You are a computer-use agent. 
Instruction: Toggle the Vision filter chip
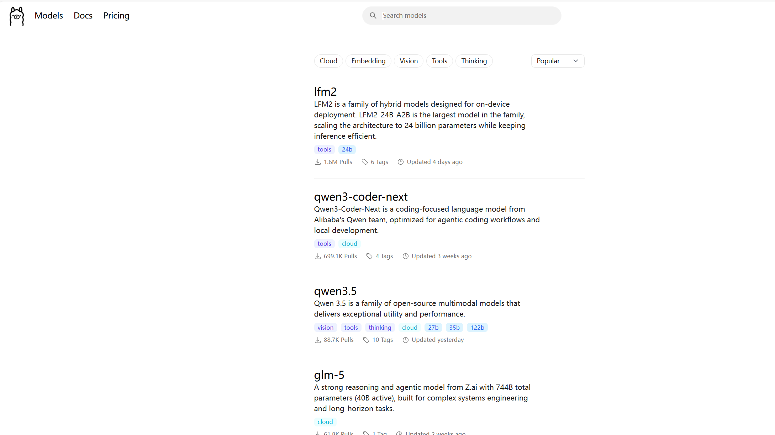point(408,61)
